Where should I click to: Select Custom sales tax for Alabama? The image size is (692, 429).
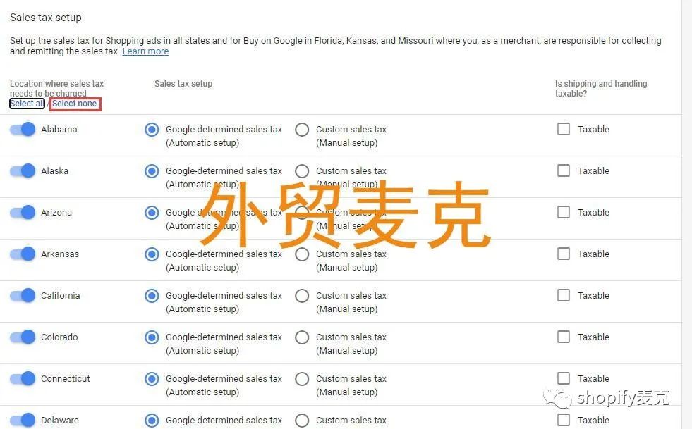(x=302, y=130)
